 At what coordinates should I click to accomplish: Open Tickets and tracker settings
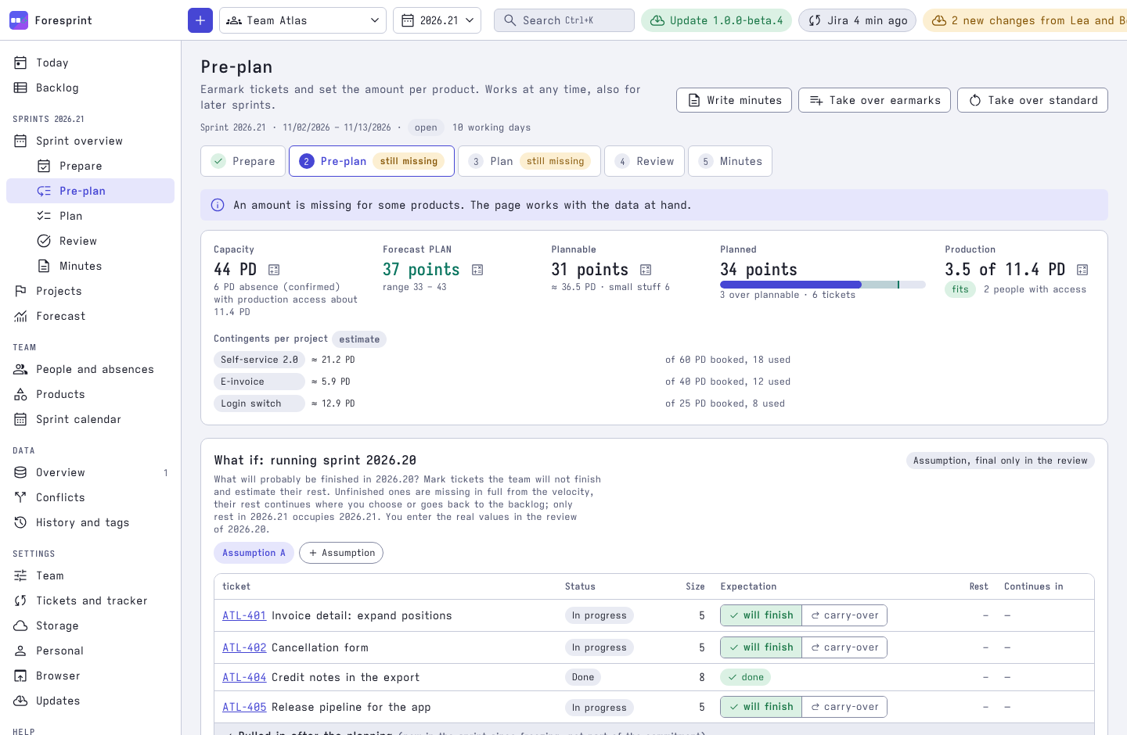pos(90,601)
